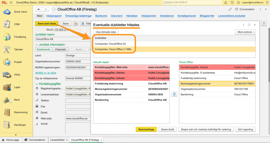This screenshot has height=143, width=270.
Task: Select the Potentiell toggle button
Action: 60,50
